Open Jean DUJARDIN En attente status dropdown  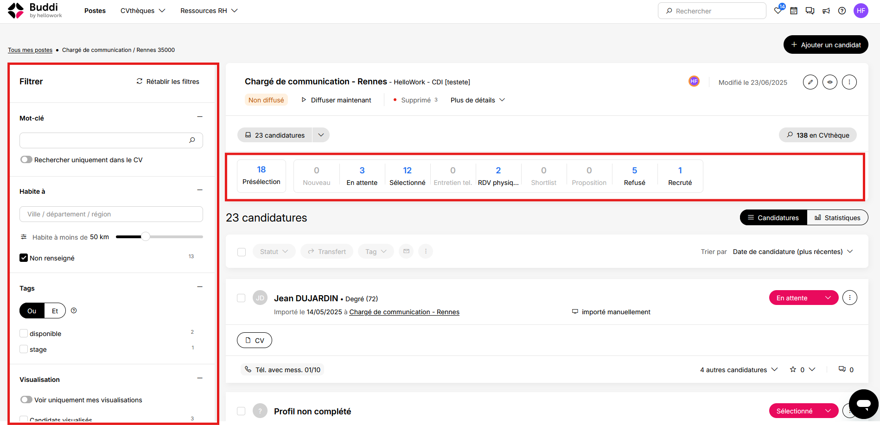(803, 298)
